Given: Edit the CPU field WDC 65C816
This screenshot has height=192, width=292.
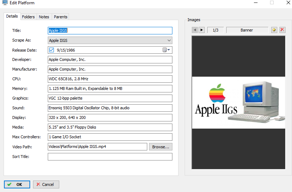Looking at the screenshot, I should pos(110,79).
